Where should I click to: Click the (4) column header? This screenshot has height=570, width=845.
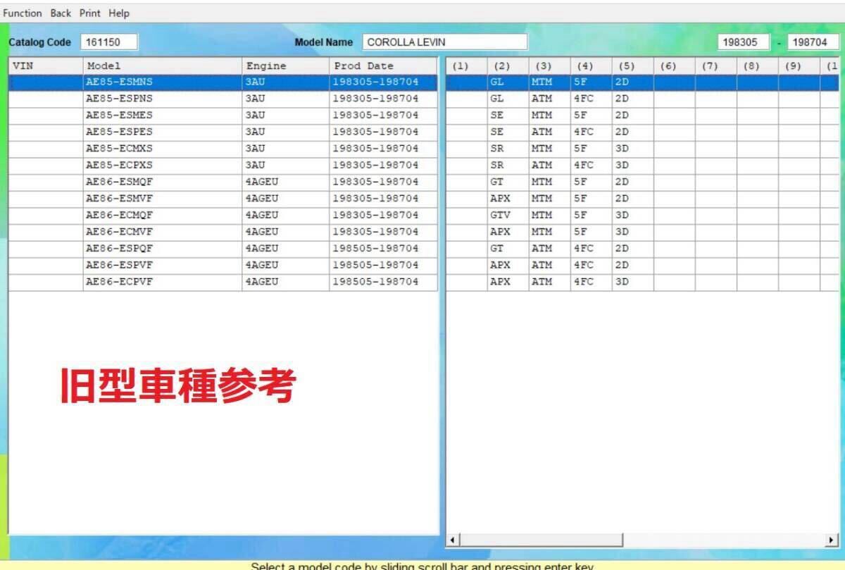click(591, 66)
